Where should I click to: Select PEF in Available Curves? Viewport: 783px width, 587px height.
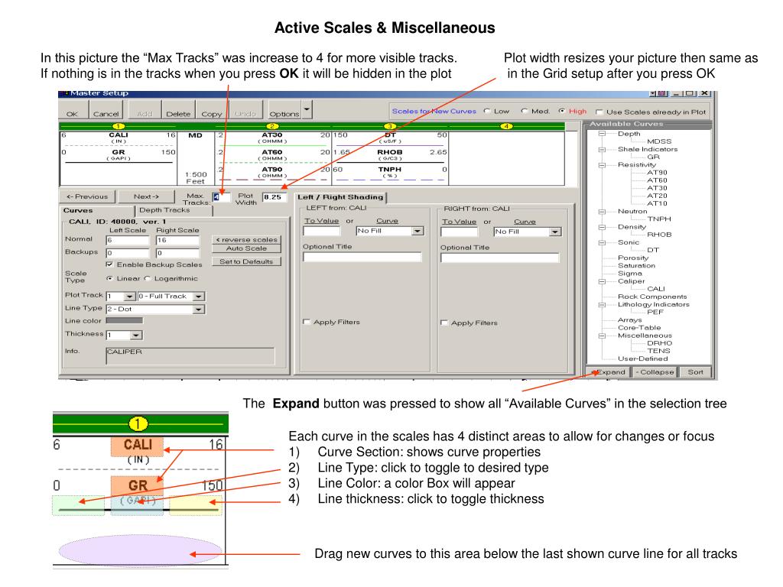(655, 312)
